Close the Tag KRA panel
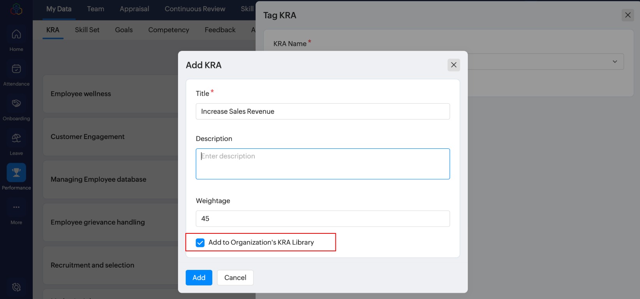 (628, 15)
